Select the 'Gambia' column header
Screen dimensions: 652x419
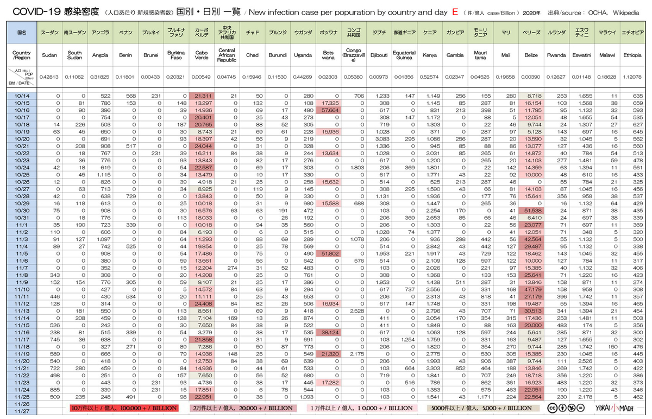(x=455, y=55)
